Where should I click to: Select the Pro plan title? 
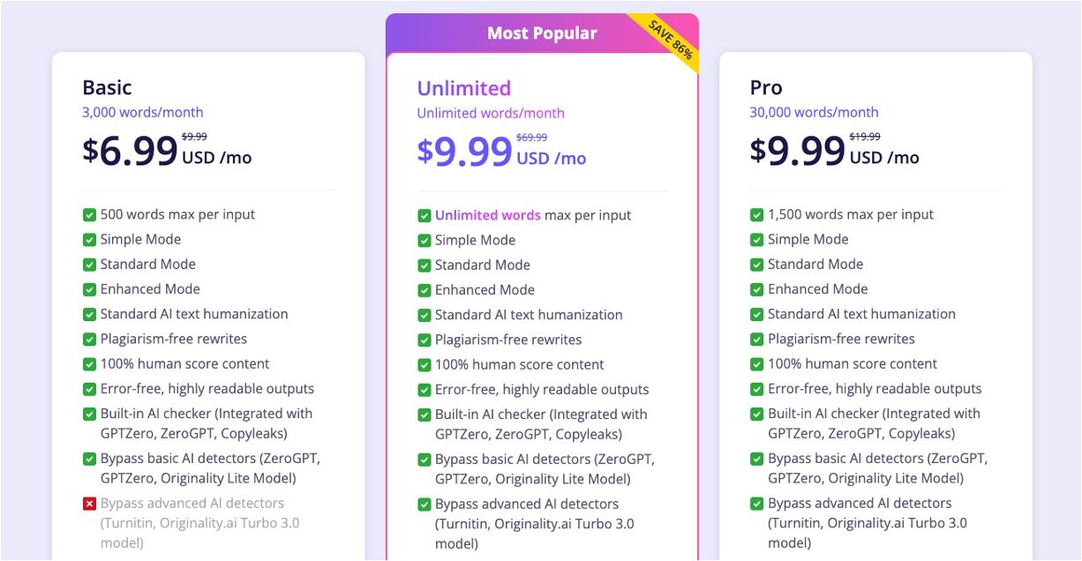pos(766,87)
